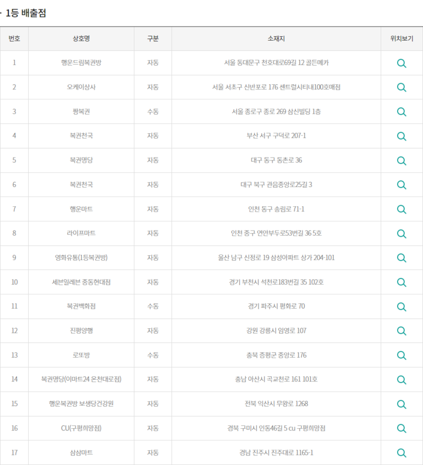Select store name 행운마트

[81, 209]
